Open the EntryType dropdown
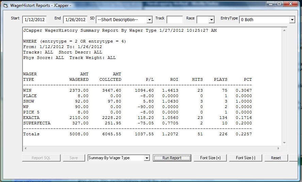302x182 pixels. 292,20
